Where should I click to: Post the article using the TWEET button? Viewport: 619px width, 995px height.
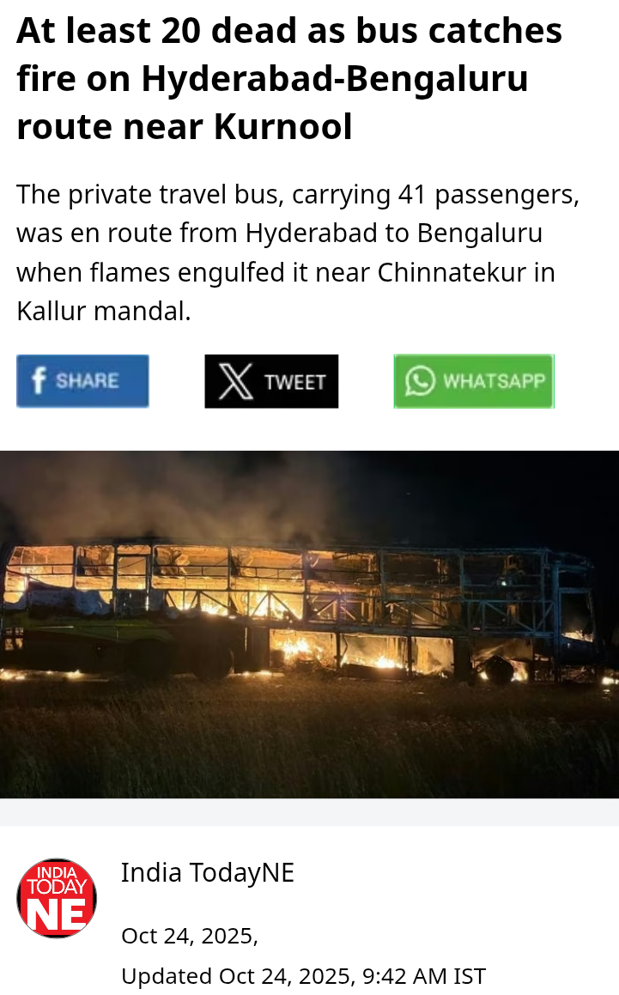pyautogui.click(x=271, y=381)
